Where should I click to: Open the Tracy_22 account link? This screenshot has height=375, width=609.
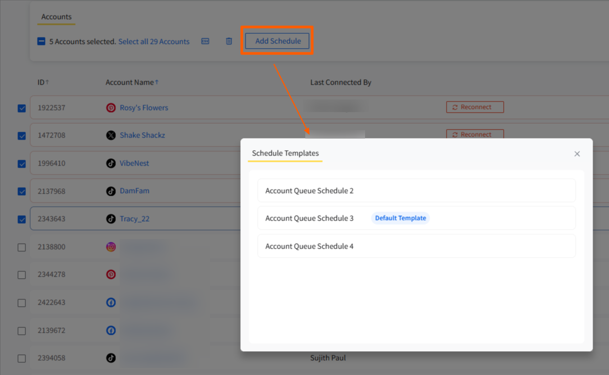point(134,219)
